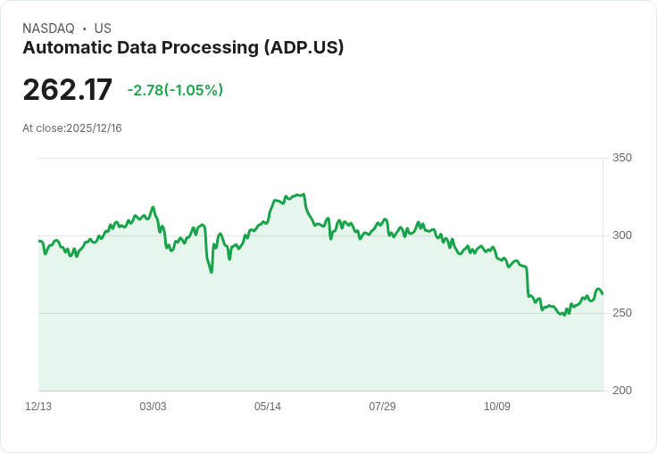
Task: Click the price line's highest peak
Action: 304,194
